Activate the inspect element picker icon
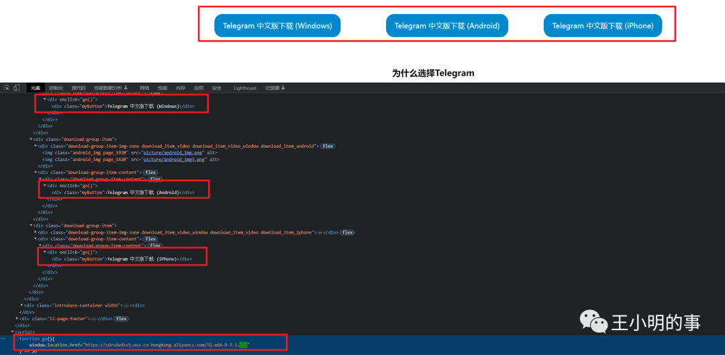 coord(7,88)
